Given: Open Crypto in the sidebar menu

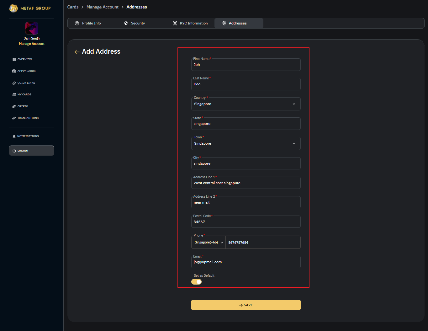Looking at the screenshot, I should coord(23,106).
